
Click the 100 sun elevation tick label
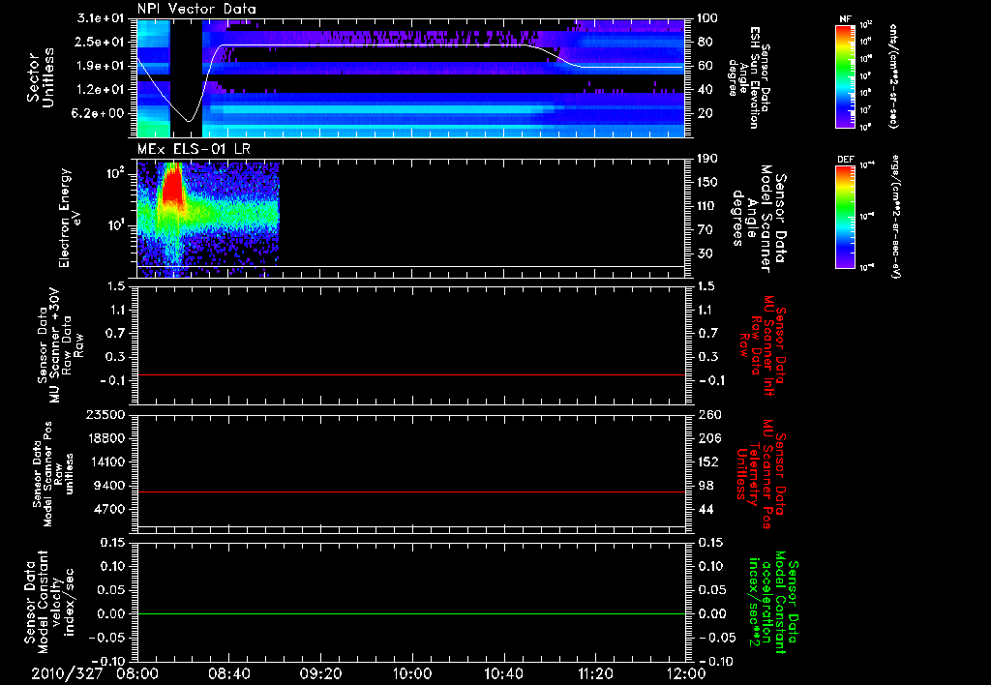(x=707, y=18)
